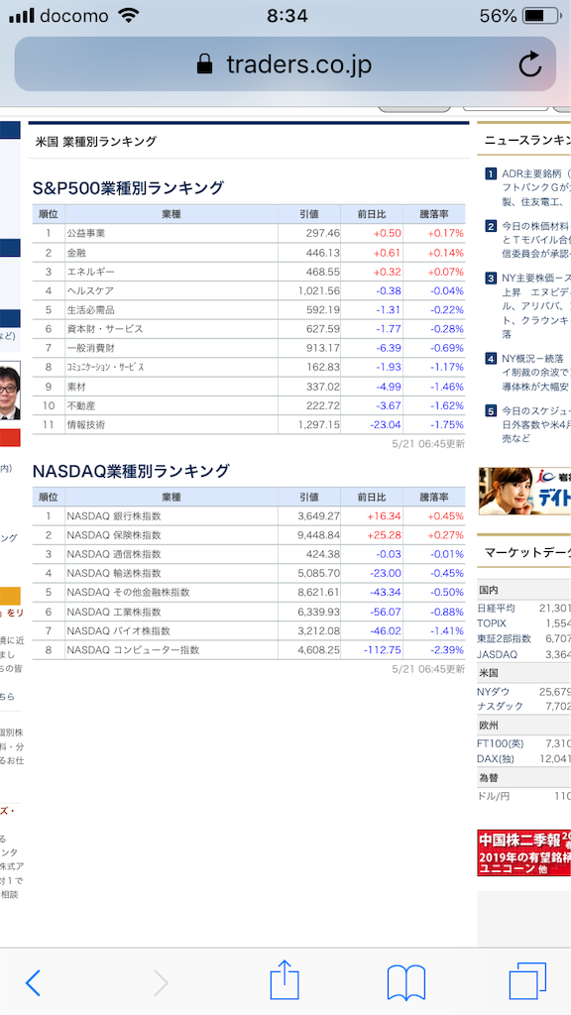This screenshot has width=571, height=1015.
Task: Tap 日経平均 in market data panel
Action: pos(496,608)
